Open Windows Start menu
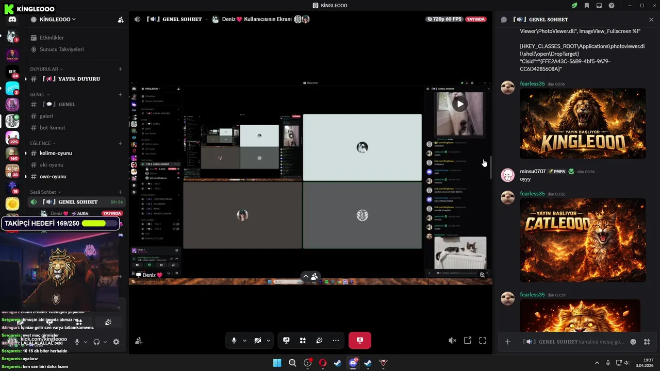The width and height of the screenshot is (660, 371). click(x=277, y=363)
